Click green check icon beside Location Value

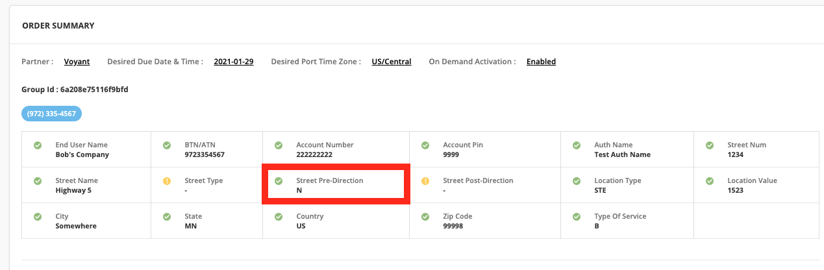pos(710,181)
